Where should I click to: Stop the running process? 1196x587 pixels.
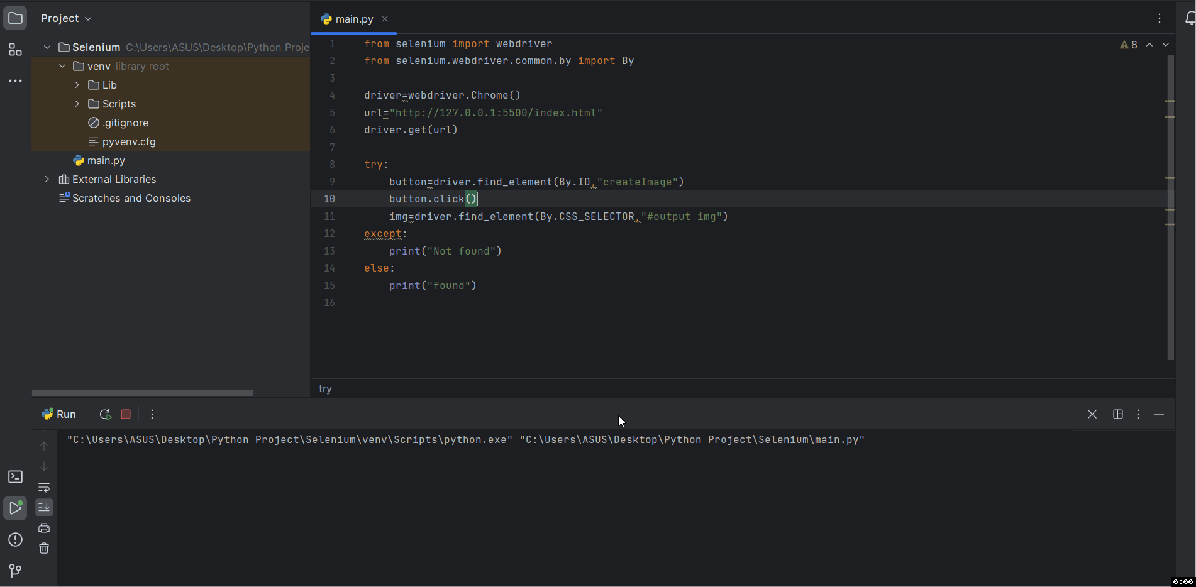pyautogui.click(x=126, y=414)
